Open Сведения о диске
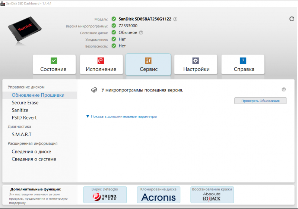Image resolution: width=298 pixels, height=209 pixels. pyautogui.click(x=31, y=152)
